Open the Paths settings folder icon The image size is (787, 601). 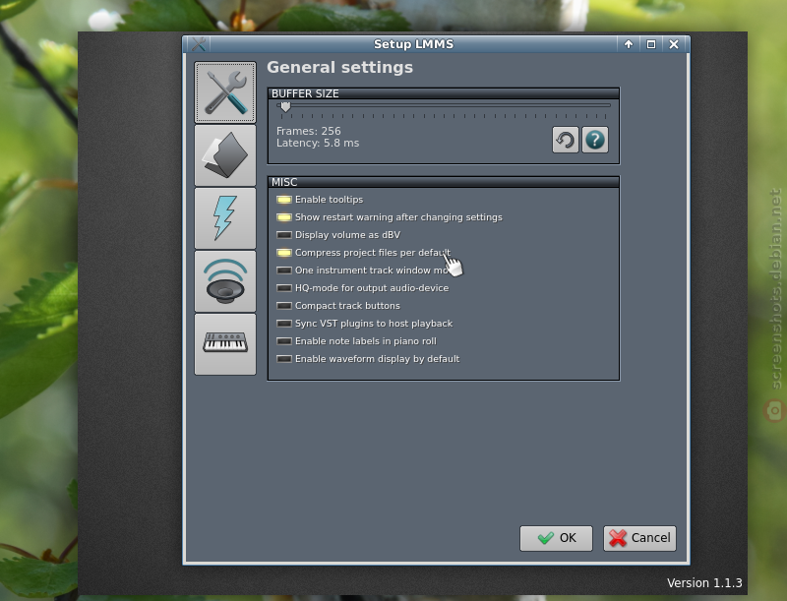pos(225,155)
